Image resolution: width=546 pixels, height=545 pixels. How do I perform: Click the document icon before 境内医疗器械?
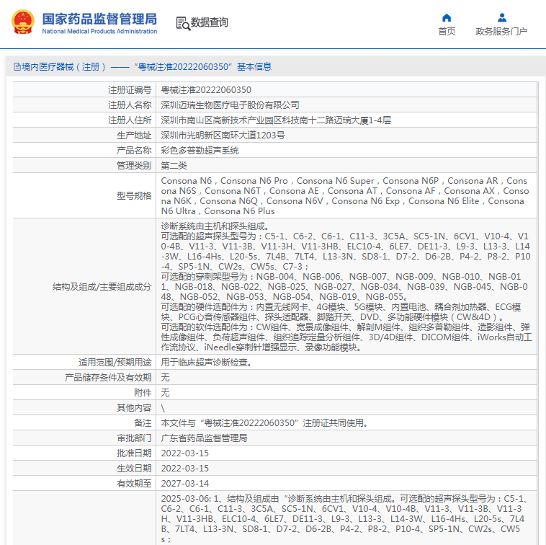pos(17,67)
